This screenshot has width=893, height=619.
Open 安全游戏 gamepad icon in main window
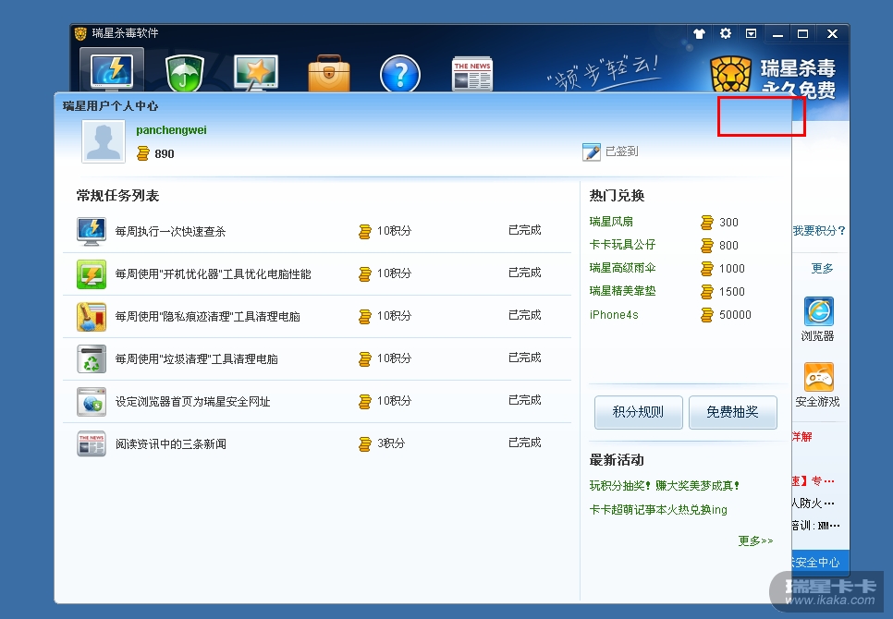818,377
